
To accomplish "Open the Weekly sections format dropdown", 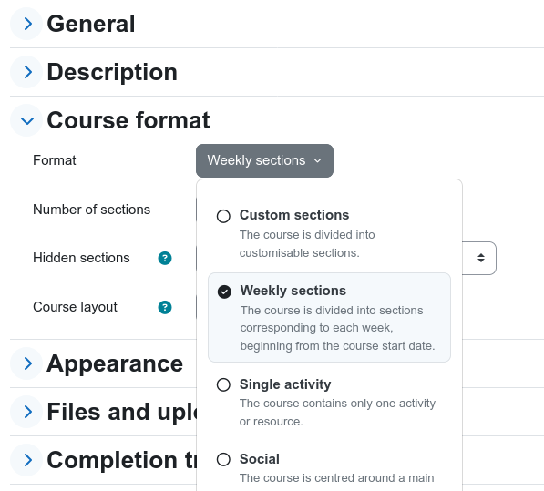I will pyautogui.click(x=265, y=161).
